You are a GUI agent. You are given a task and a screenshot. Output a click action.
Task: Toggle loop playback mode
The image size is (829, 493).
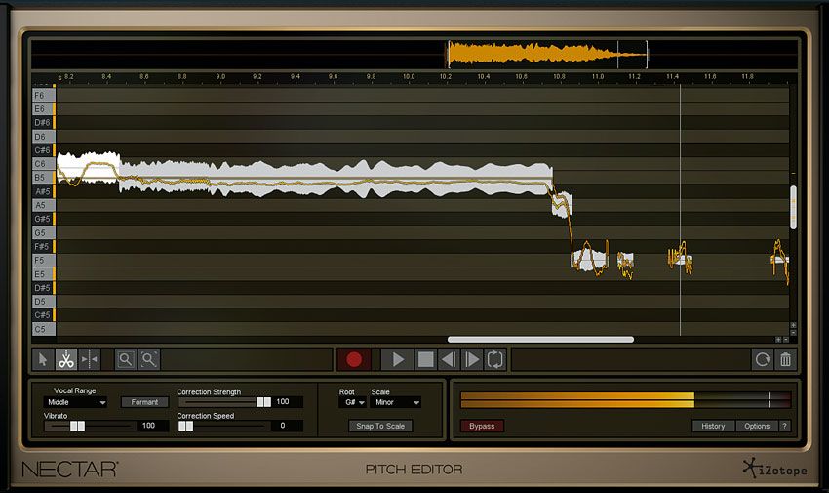click(495, 359)
